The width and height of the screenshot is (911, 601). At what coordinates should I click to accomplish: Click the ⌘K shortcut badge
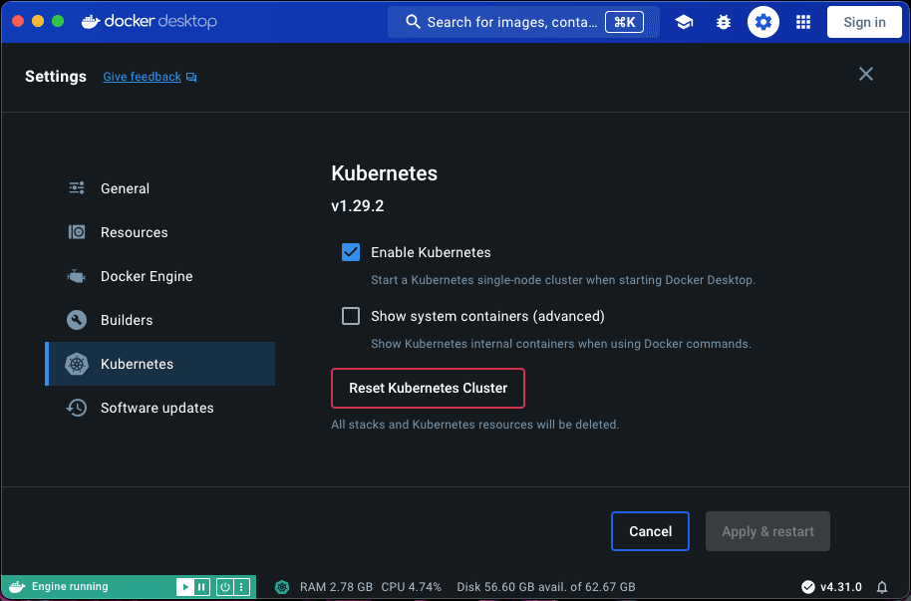pyautogui.click(x=624, y=22)
